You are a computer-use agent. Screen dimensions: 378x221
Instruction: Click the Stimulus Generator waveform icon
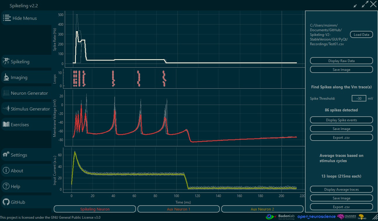(x=6, y=109)
